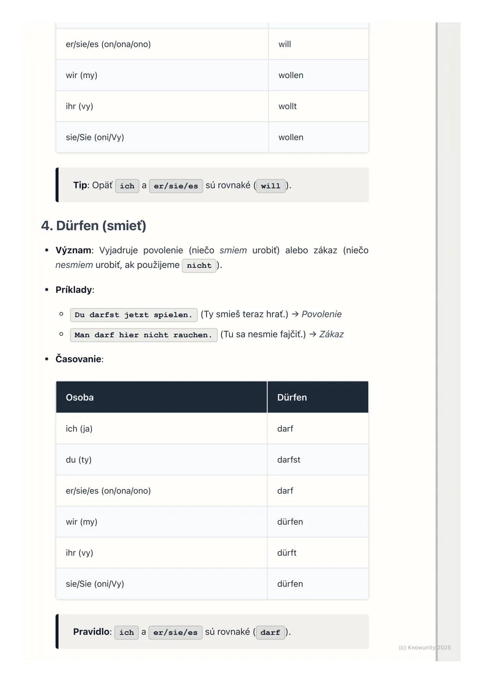The image size is (482, 683).
Task: Click the "4. Dürfen (smieť)" section heading
Action: point(94,226)
